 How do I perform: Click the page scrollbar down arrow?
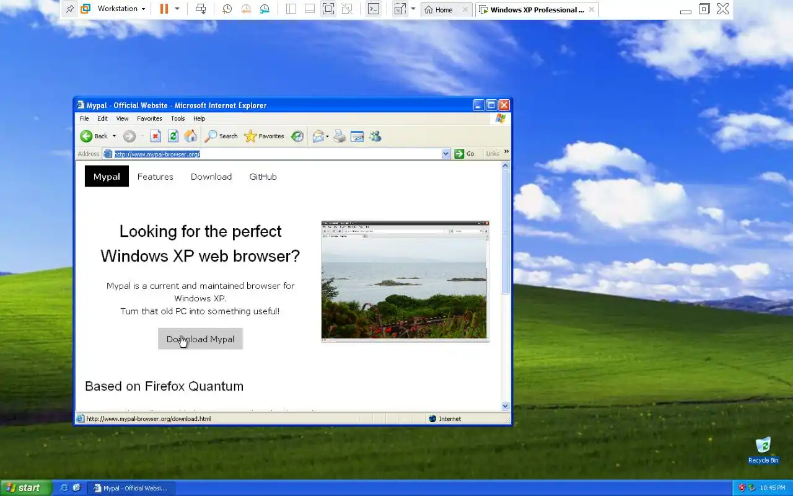tap(505, 406)
